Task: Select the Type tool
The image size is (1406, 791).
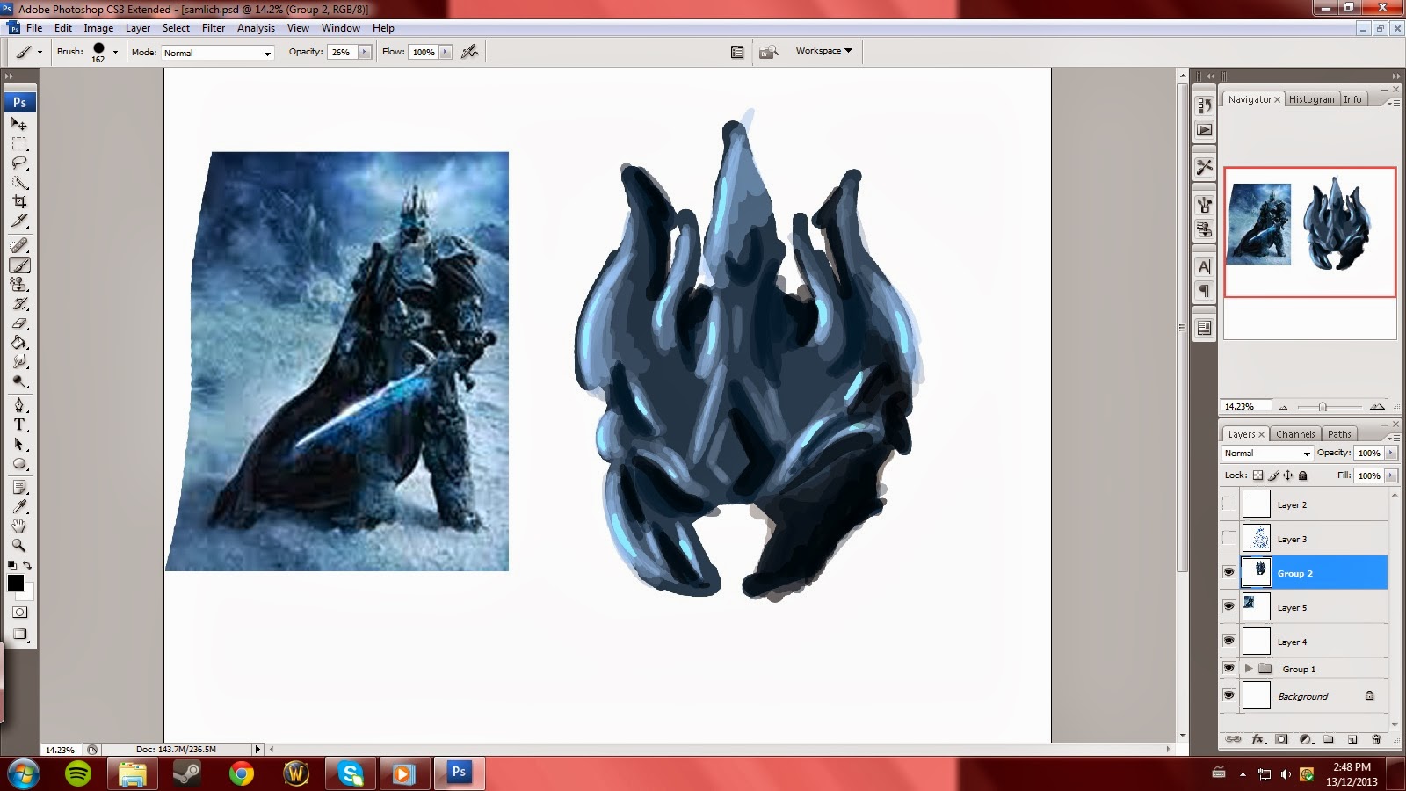Action: [x=19, y=425]
